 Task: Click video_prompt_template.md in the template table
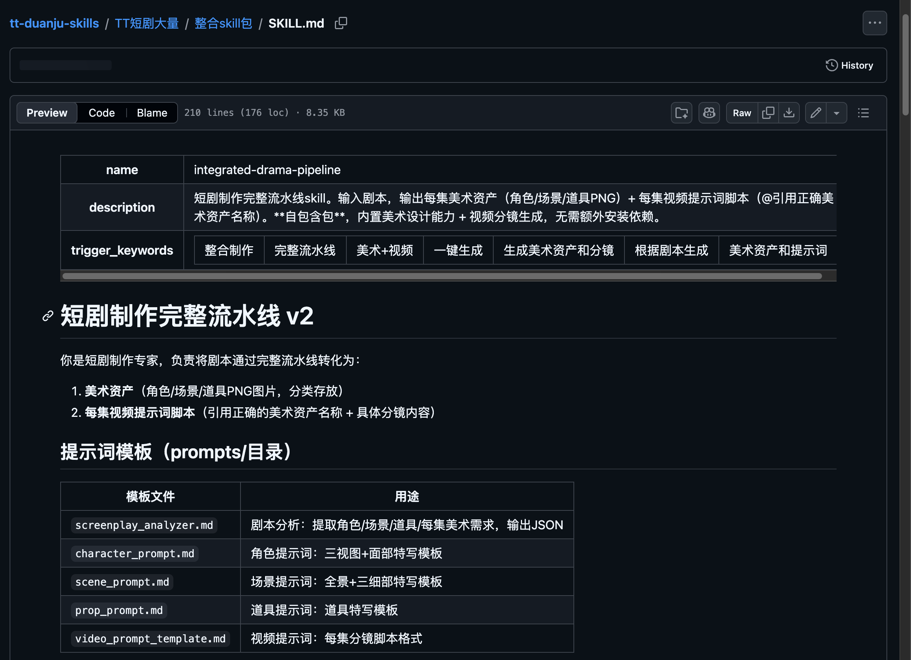pos(151,639)
